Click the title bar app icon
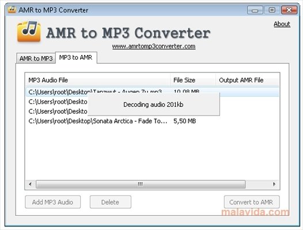 pos(12,10)
